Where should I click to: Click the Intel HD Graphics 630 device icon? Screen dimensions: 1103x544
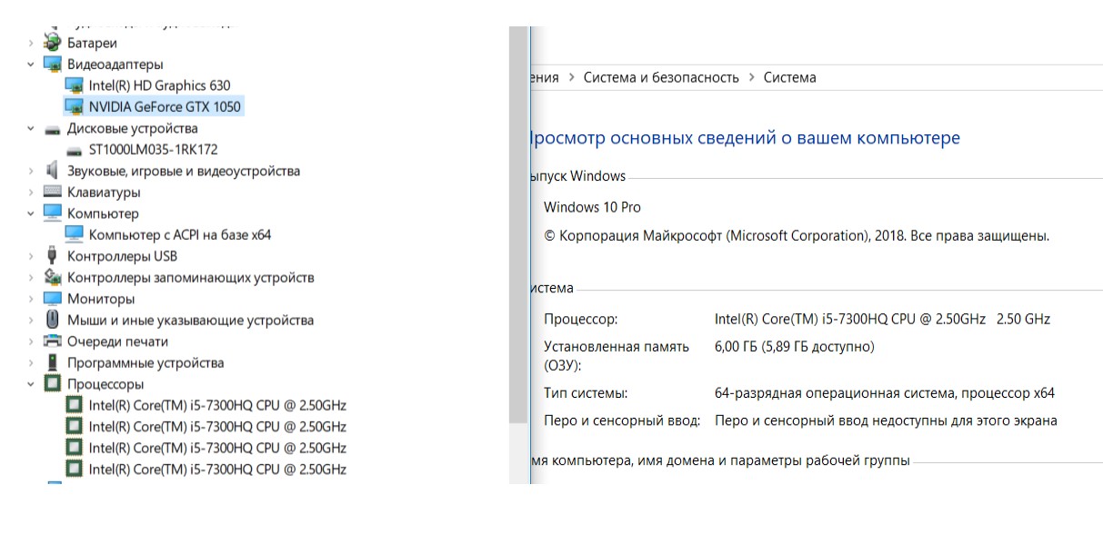click(x=74, y=85)
